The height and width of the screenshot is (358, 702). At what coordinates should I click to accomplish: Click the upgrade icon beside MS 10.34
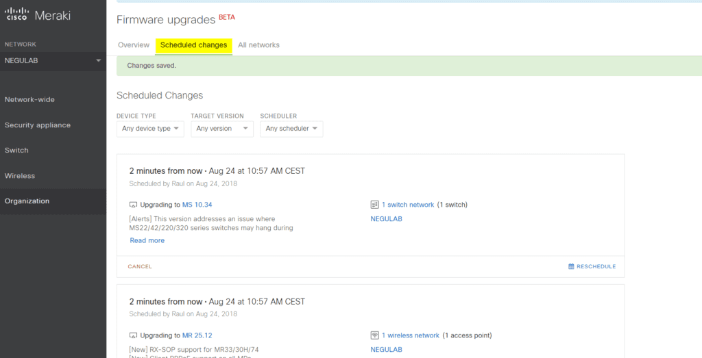133,205
